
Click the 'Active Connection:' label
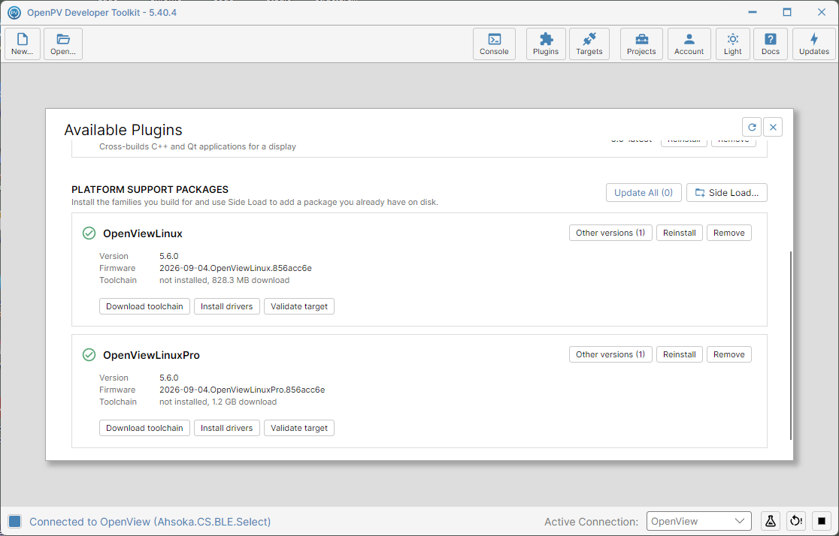click(591, 522)
